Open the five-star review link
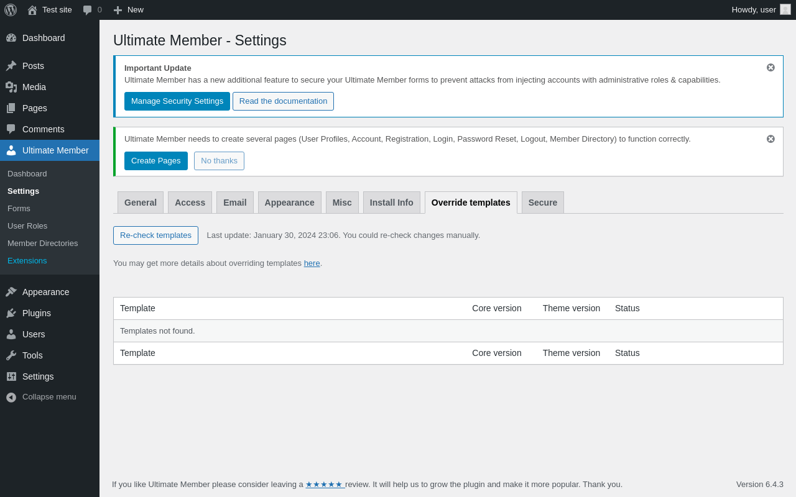 tap(324, 485)
